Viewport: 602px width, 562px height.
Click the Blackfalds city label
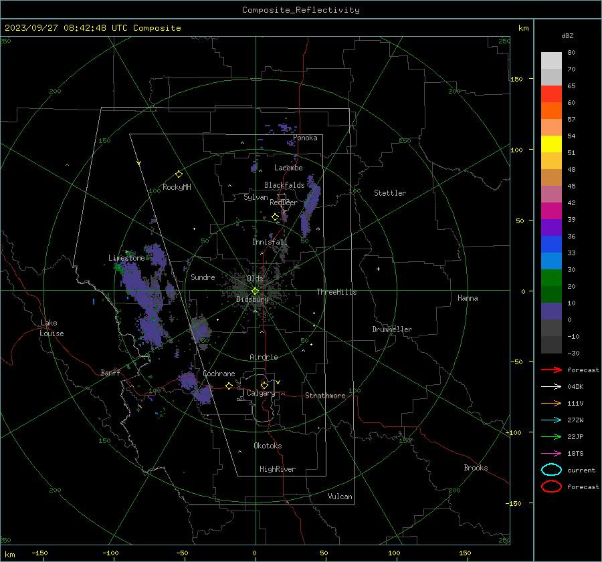(284, 185)
